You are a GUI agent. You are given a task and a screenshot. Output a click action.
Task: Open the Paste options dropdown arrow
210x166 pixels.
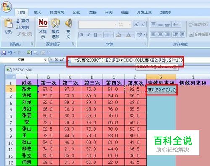(8, 37)
